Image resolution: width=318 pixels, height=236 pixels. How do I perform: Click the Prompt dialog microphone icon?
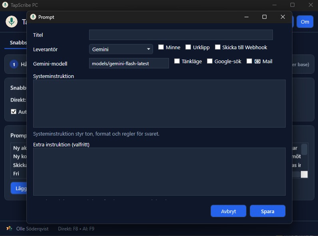33,17
